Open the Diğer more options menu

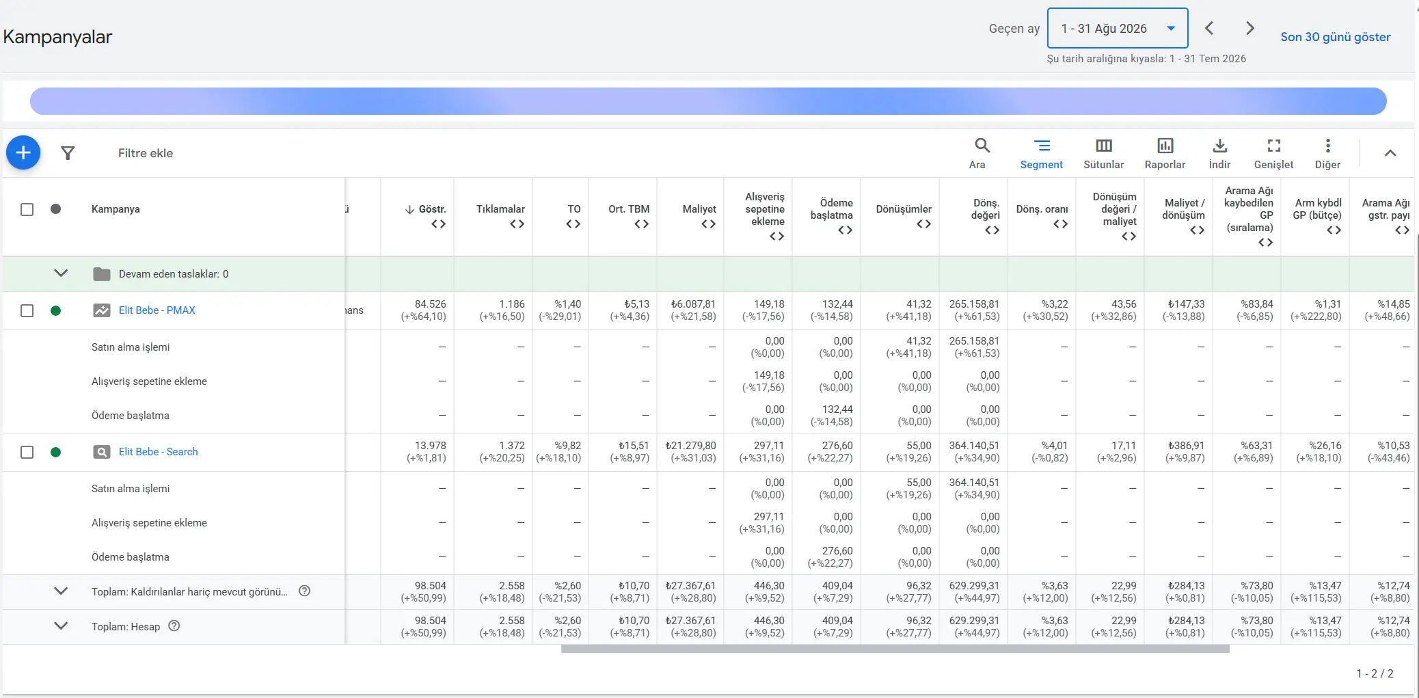[x=1327, y=153]
